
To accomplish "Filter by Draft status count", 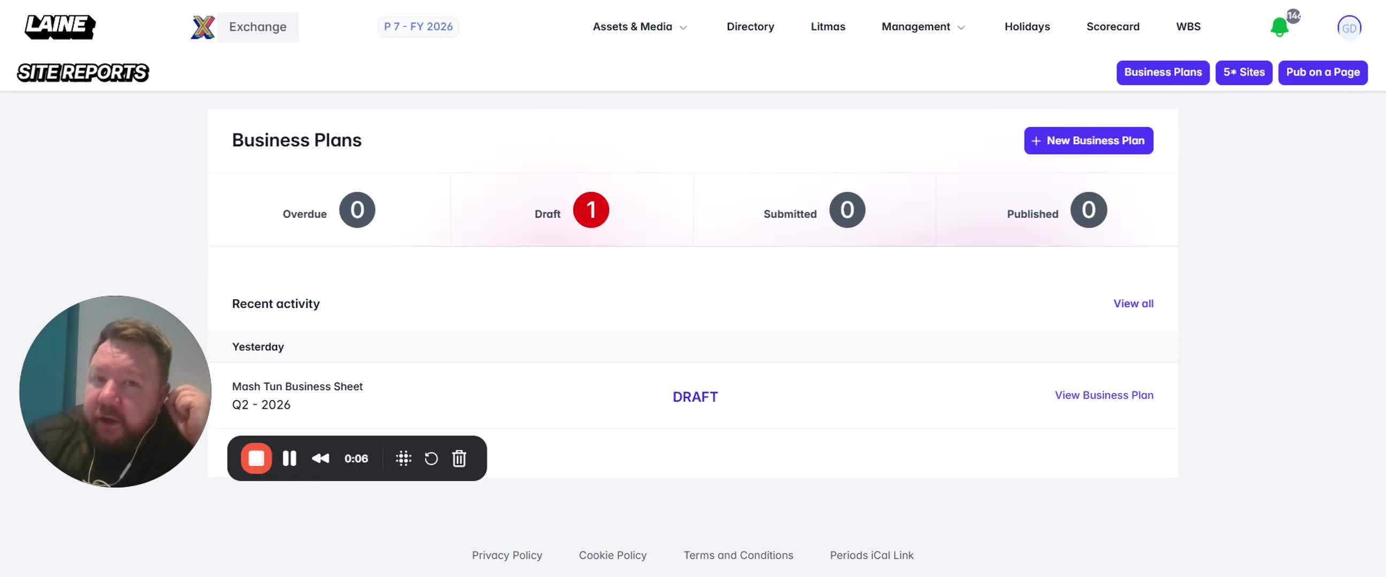I will coord(590,210).
